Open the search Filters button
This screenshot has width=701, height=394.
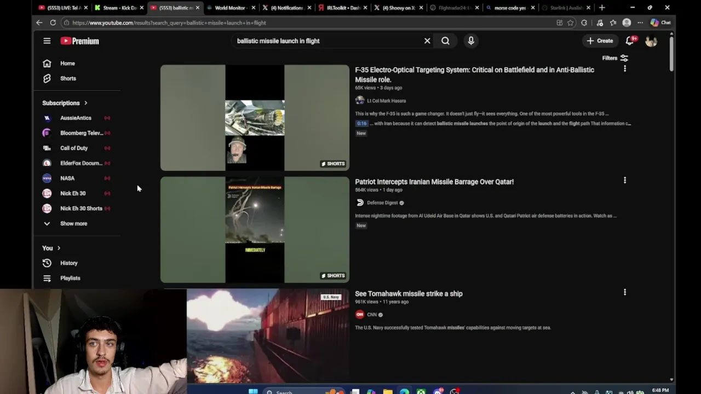tap(615, 58)
